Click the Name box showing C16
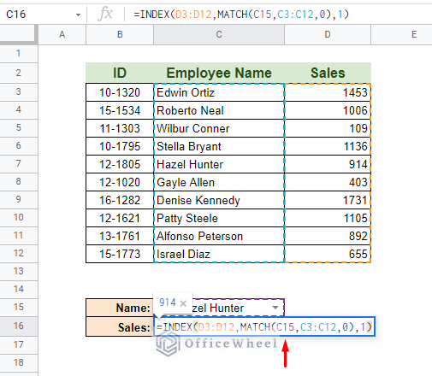Viewport: 432px width, 376px height. [x=43, y=15]
